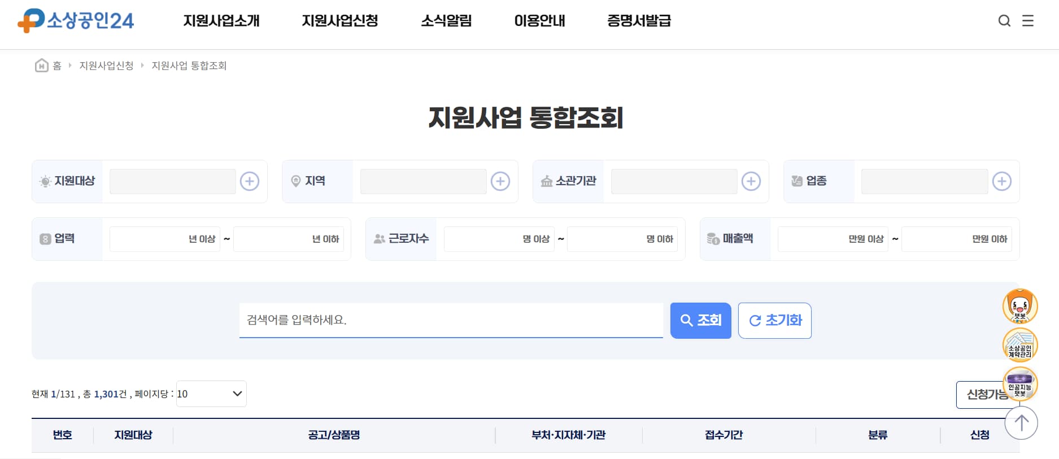Screen dimensions: 1059x459
Task: Open the 인공지능 챗봇 floating icon
Action: tap(1020, 383)
